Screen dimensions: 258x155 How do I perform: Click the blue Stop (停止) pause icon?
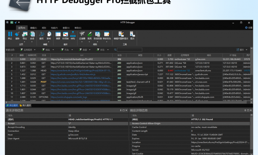point(10,34)
